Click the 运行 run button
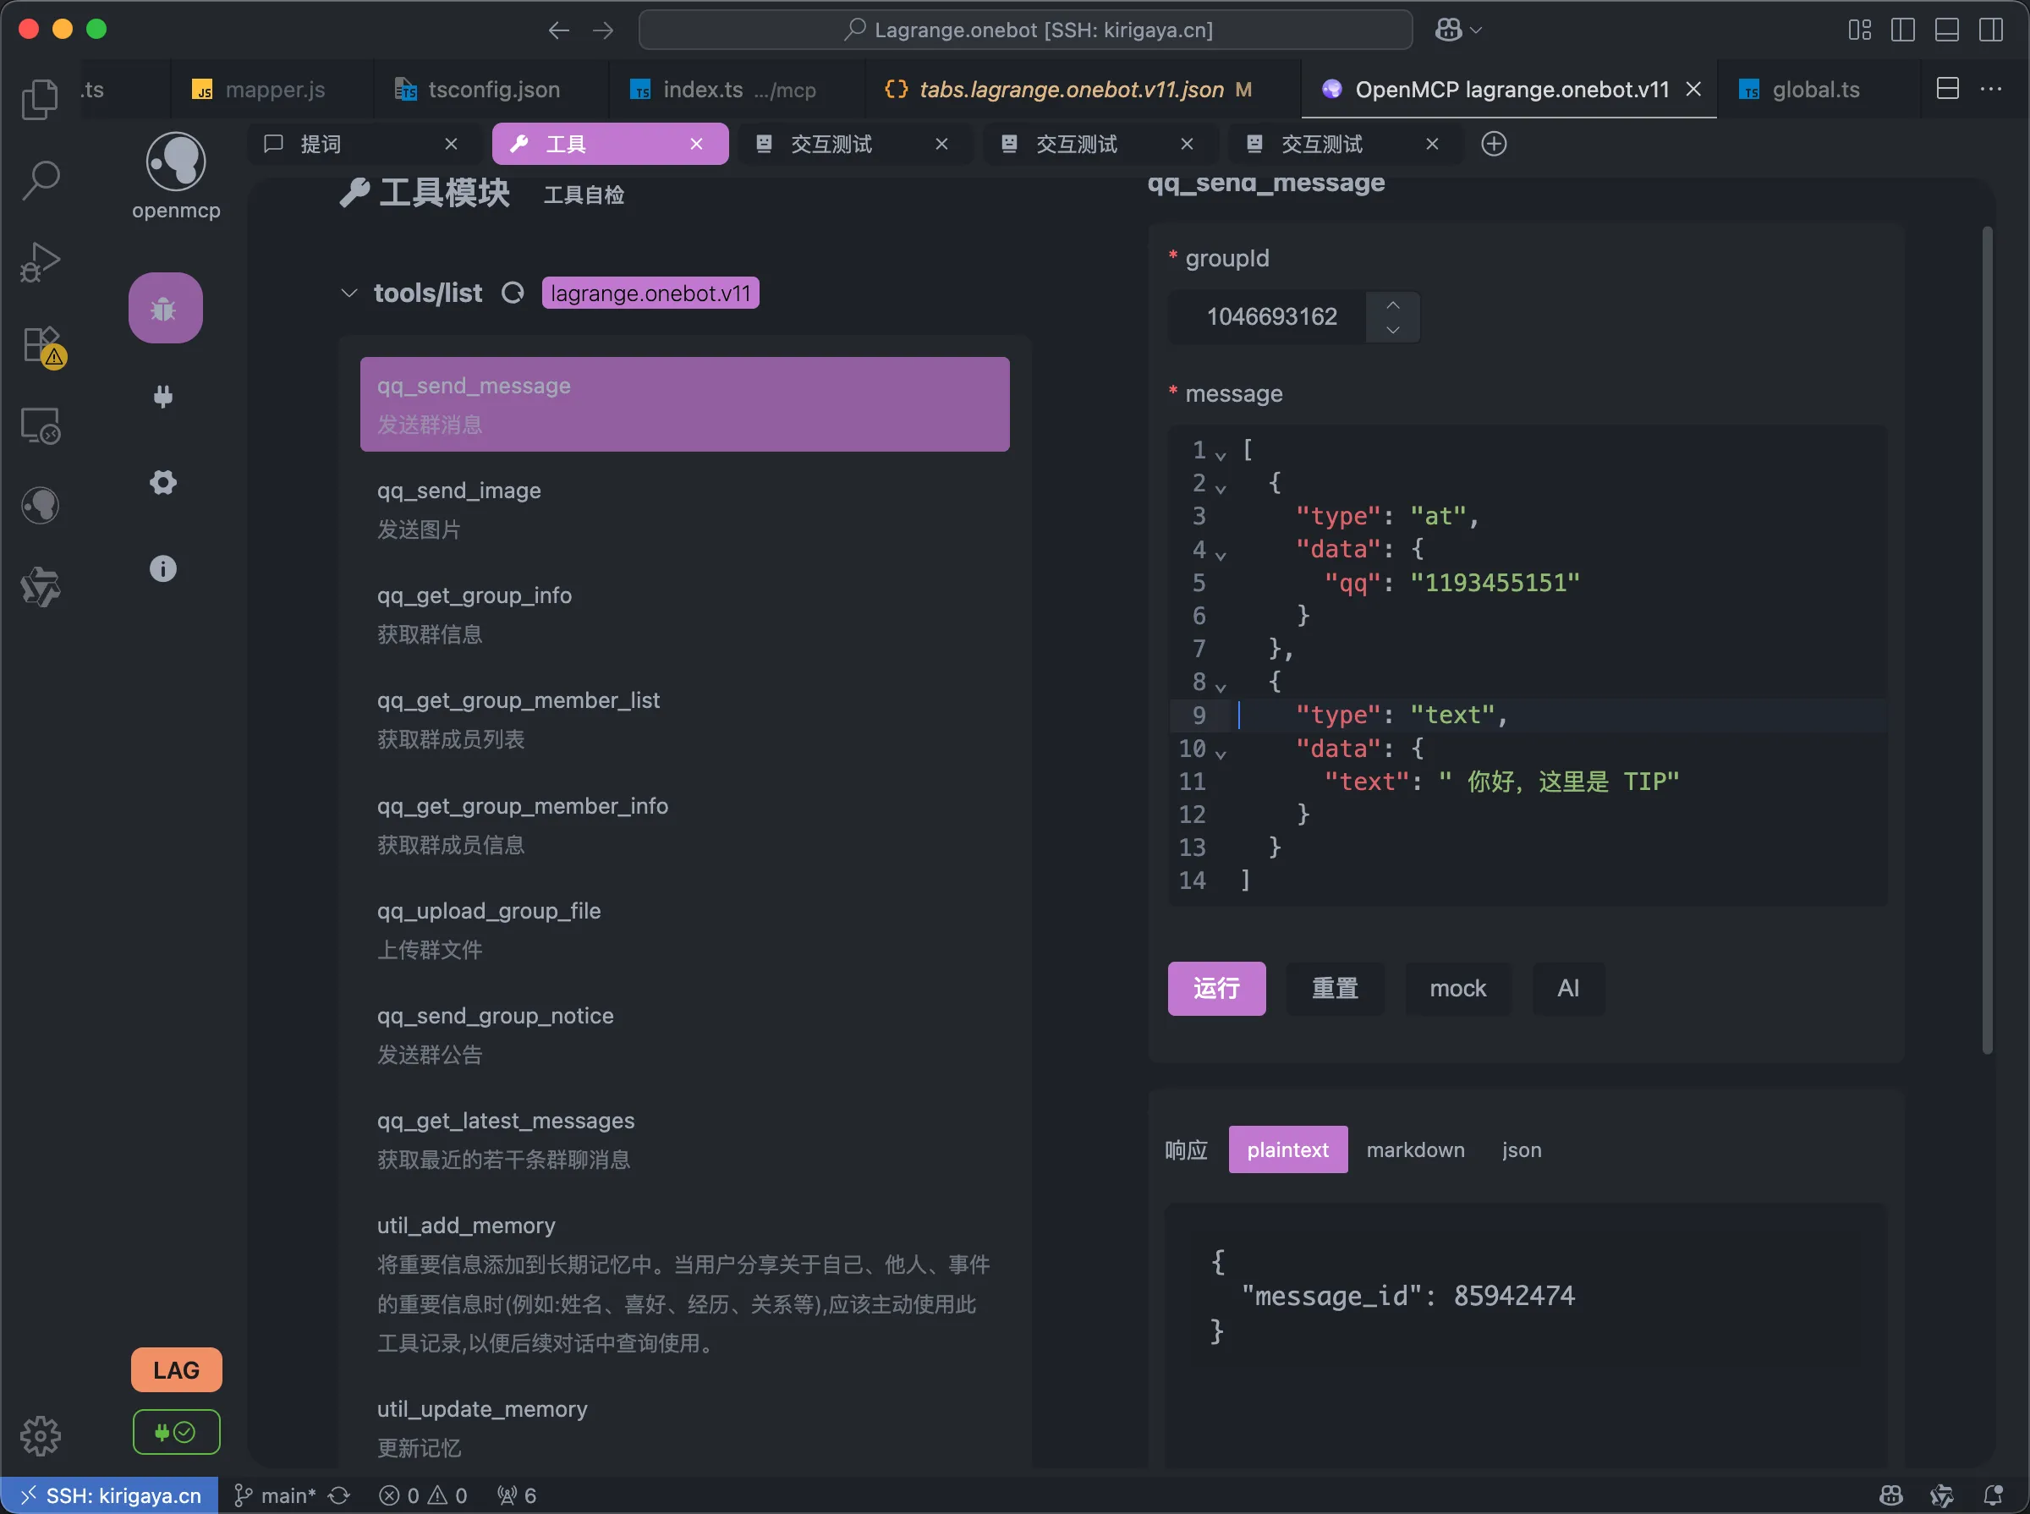 click(x=1217, y=988)
